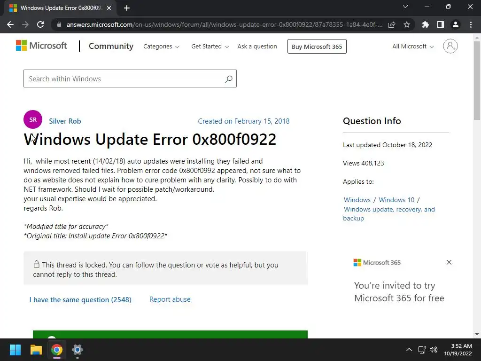Click I have the same question (2548)
The height and width of the screenshot is (361, 481).
tap(80, 299)
